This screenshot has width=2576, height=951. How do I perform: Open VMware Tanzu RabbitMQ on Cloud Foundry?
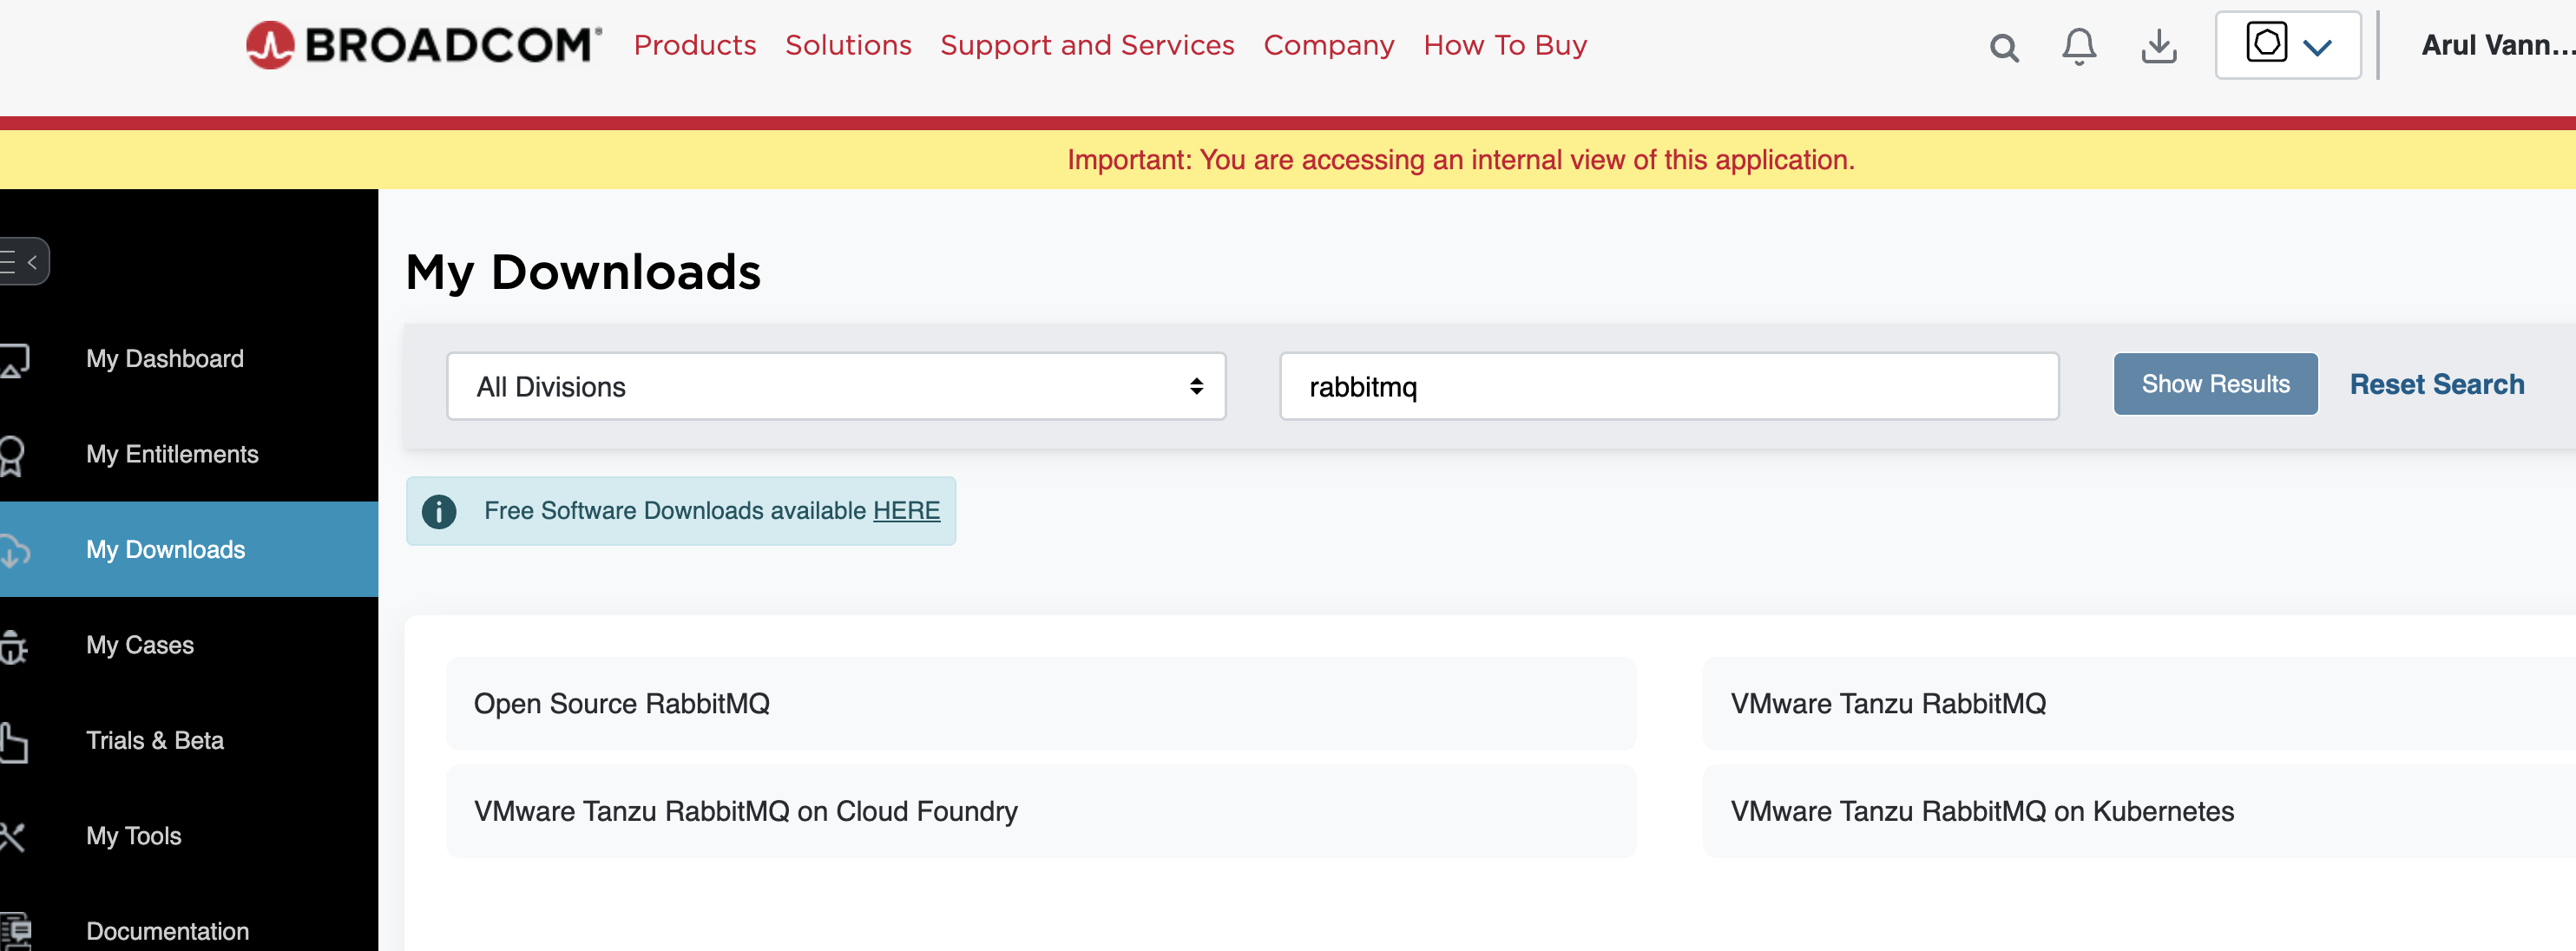point(1041,811)
